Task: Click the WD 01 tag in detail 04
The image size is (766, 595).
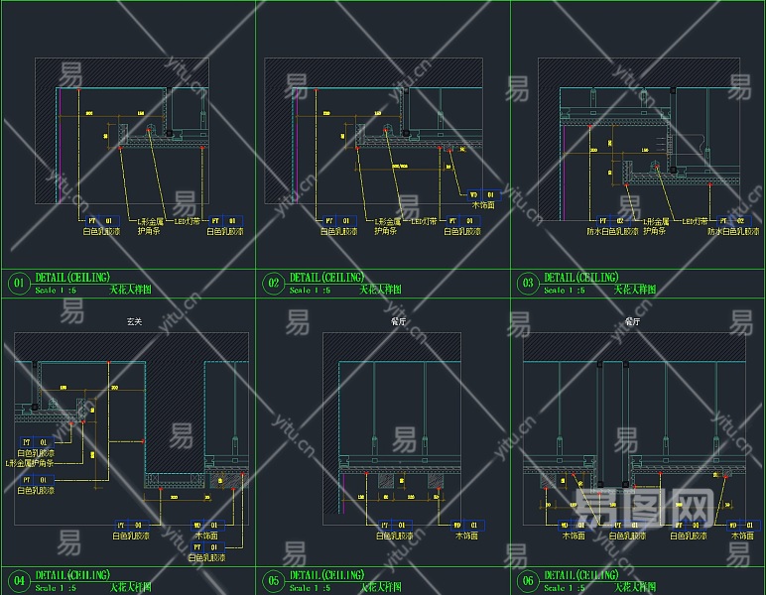Action: pyautogui.click(x=207, y=526)
